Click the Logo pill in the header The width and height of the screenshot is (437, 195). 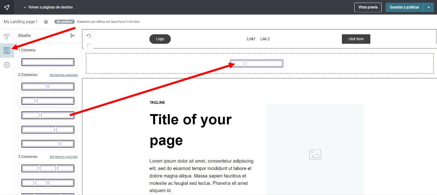pyautogui.click(x=160, y=39)
